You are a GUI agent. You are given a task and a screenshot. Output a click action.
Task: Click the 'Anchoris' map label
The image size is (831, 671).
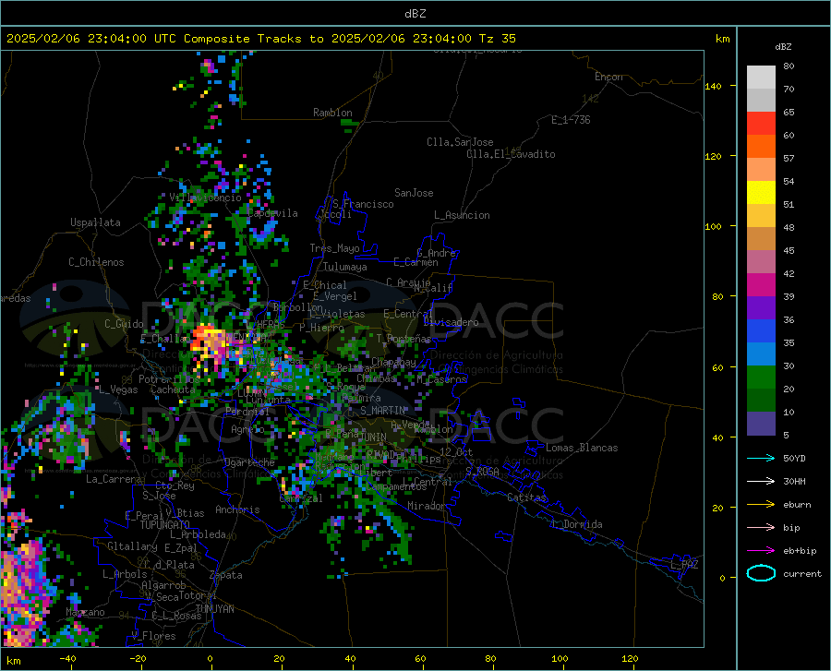237,509
